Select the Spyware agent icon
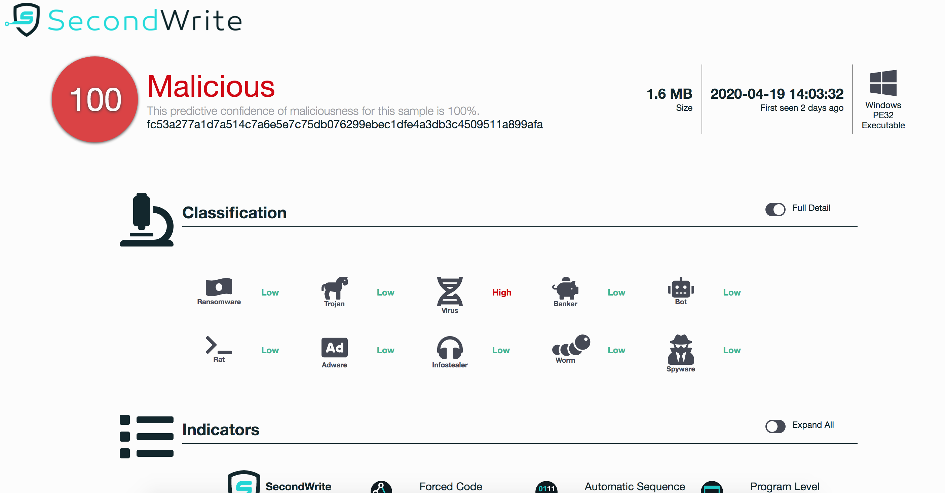This screenshot has width=945, height=493. pyautogui.click(x=681, y=349)
